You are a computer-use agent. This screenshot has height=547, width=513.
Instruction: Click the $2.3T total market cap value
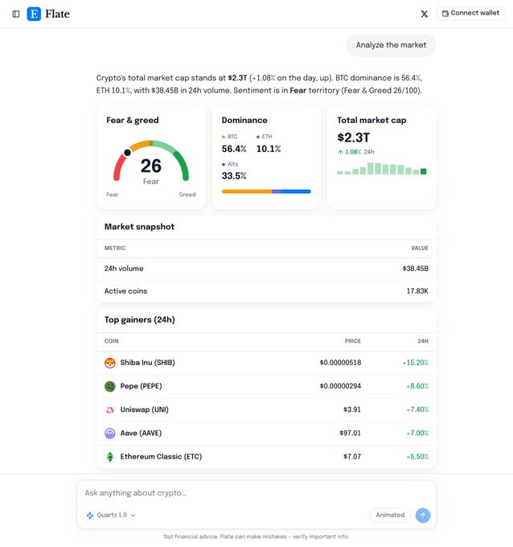point(353,138)
